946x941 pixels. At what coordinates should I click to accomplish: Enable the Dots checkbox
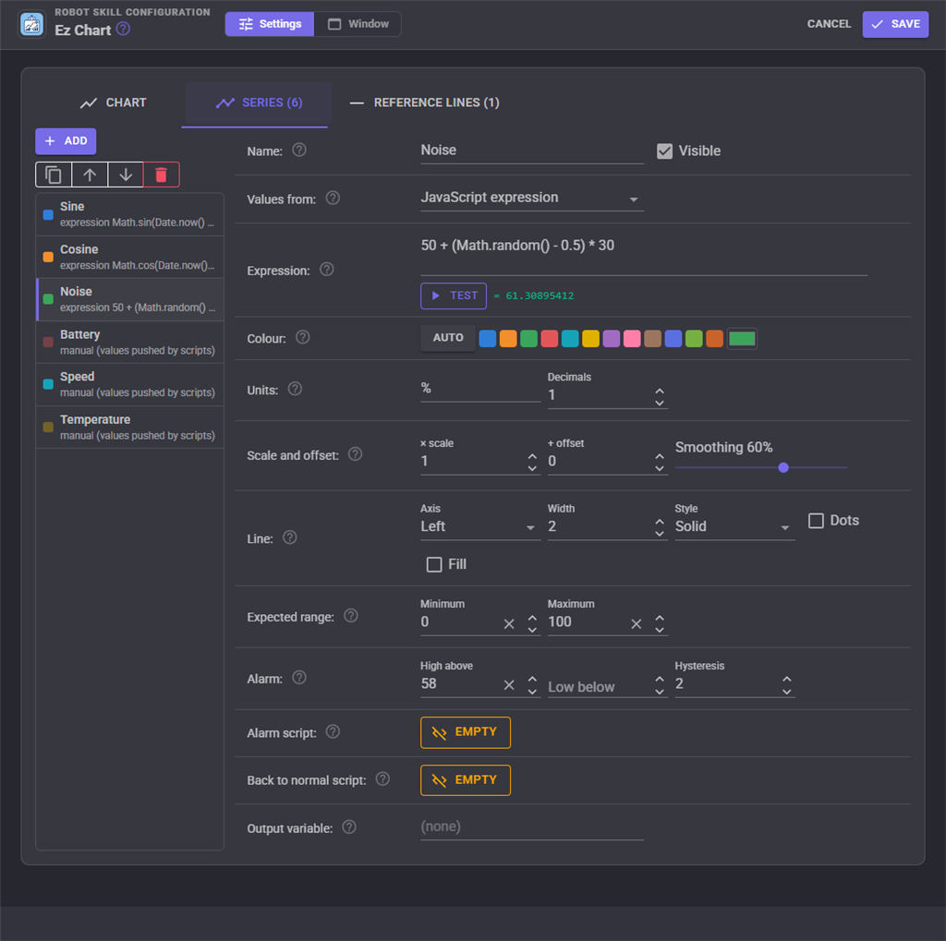tap(817, 521)
